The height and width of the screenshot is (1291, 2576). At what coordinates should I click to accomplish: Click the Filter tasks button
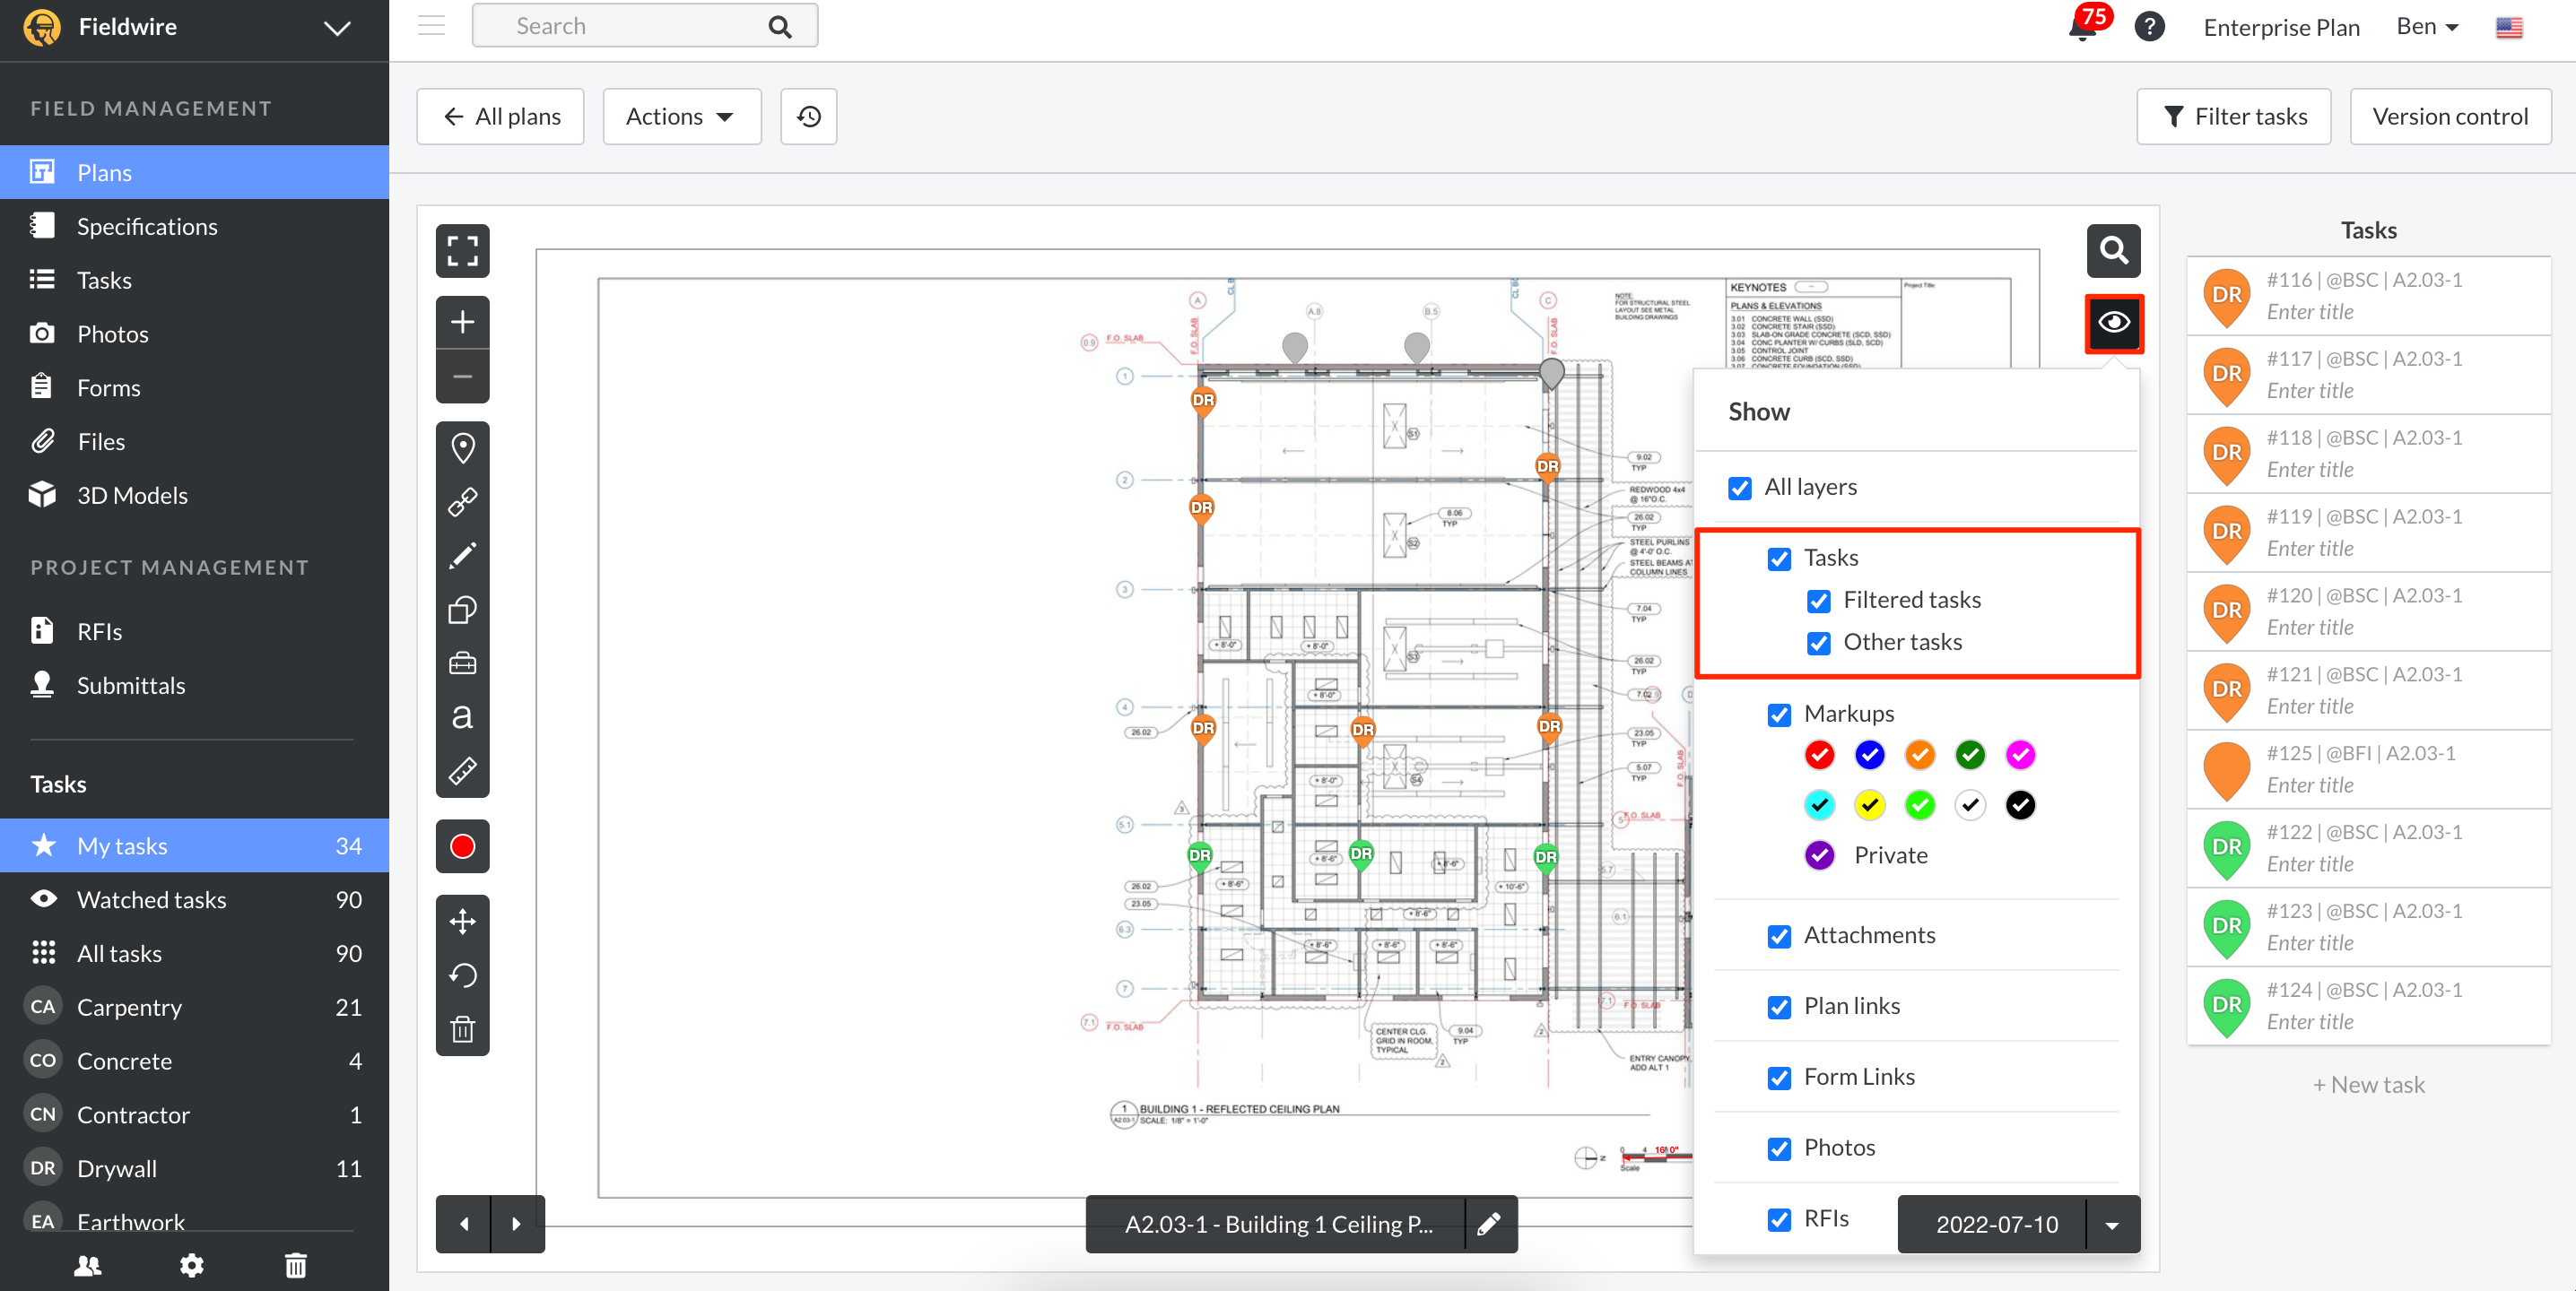pos(2233,116)
